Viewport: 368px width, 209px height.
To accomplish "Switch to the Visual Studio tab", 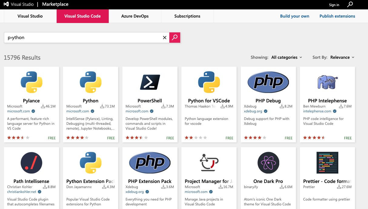I will (30, 16).
